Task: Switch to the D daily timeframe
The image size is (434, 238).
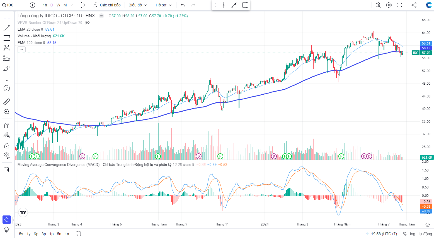Action: 52,5
